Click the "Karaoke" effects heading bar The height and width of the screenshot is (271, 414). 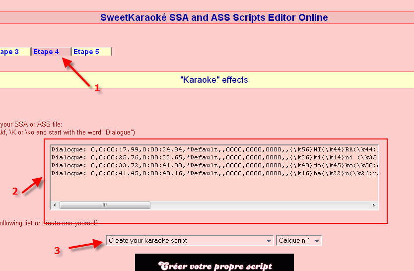tap(207, 80)
